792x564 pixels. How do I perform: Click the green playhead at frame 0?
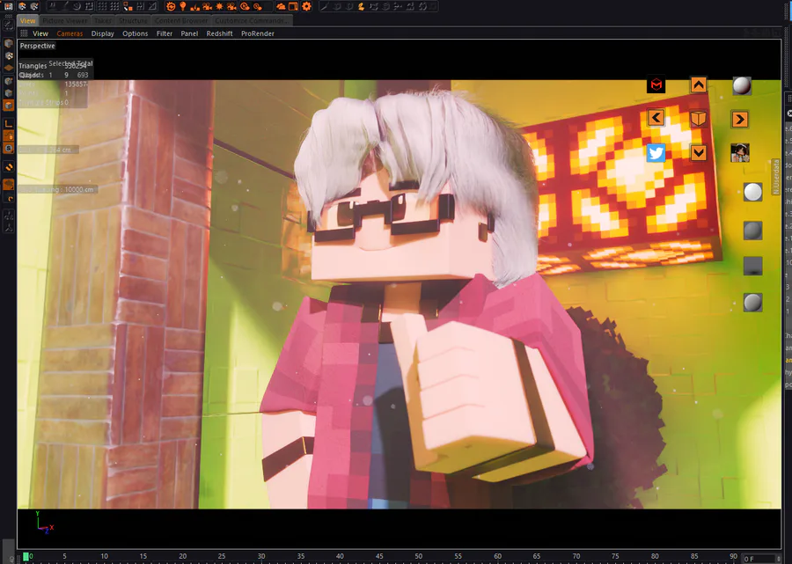26,556
